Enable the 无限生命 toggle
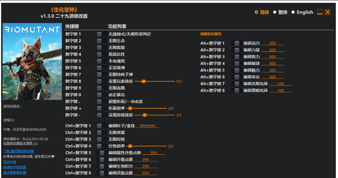338x178 pixels. [102, 41]
